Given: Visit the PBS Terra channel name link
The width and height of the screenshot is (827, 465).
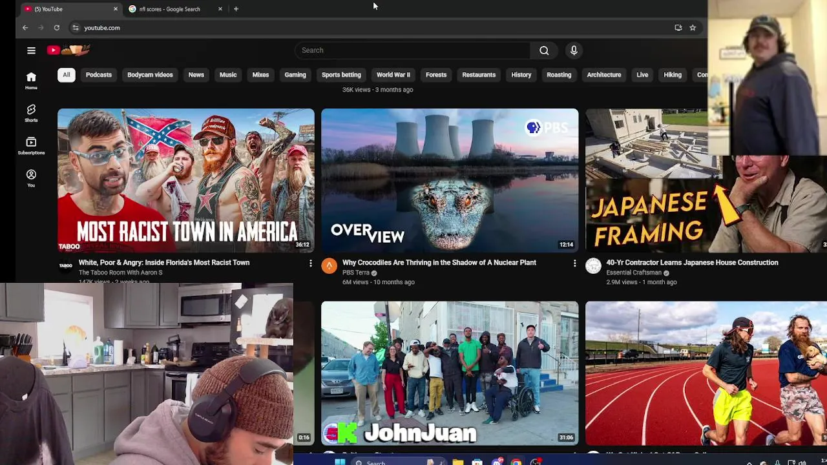Looking at the screenshot, I should coord(356,273).
